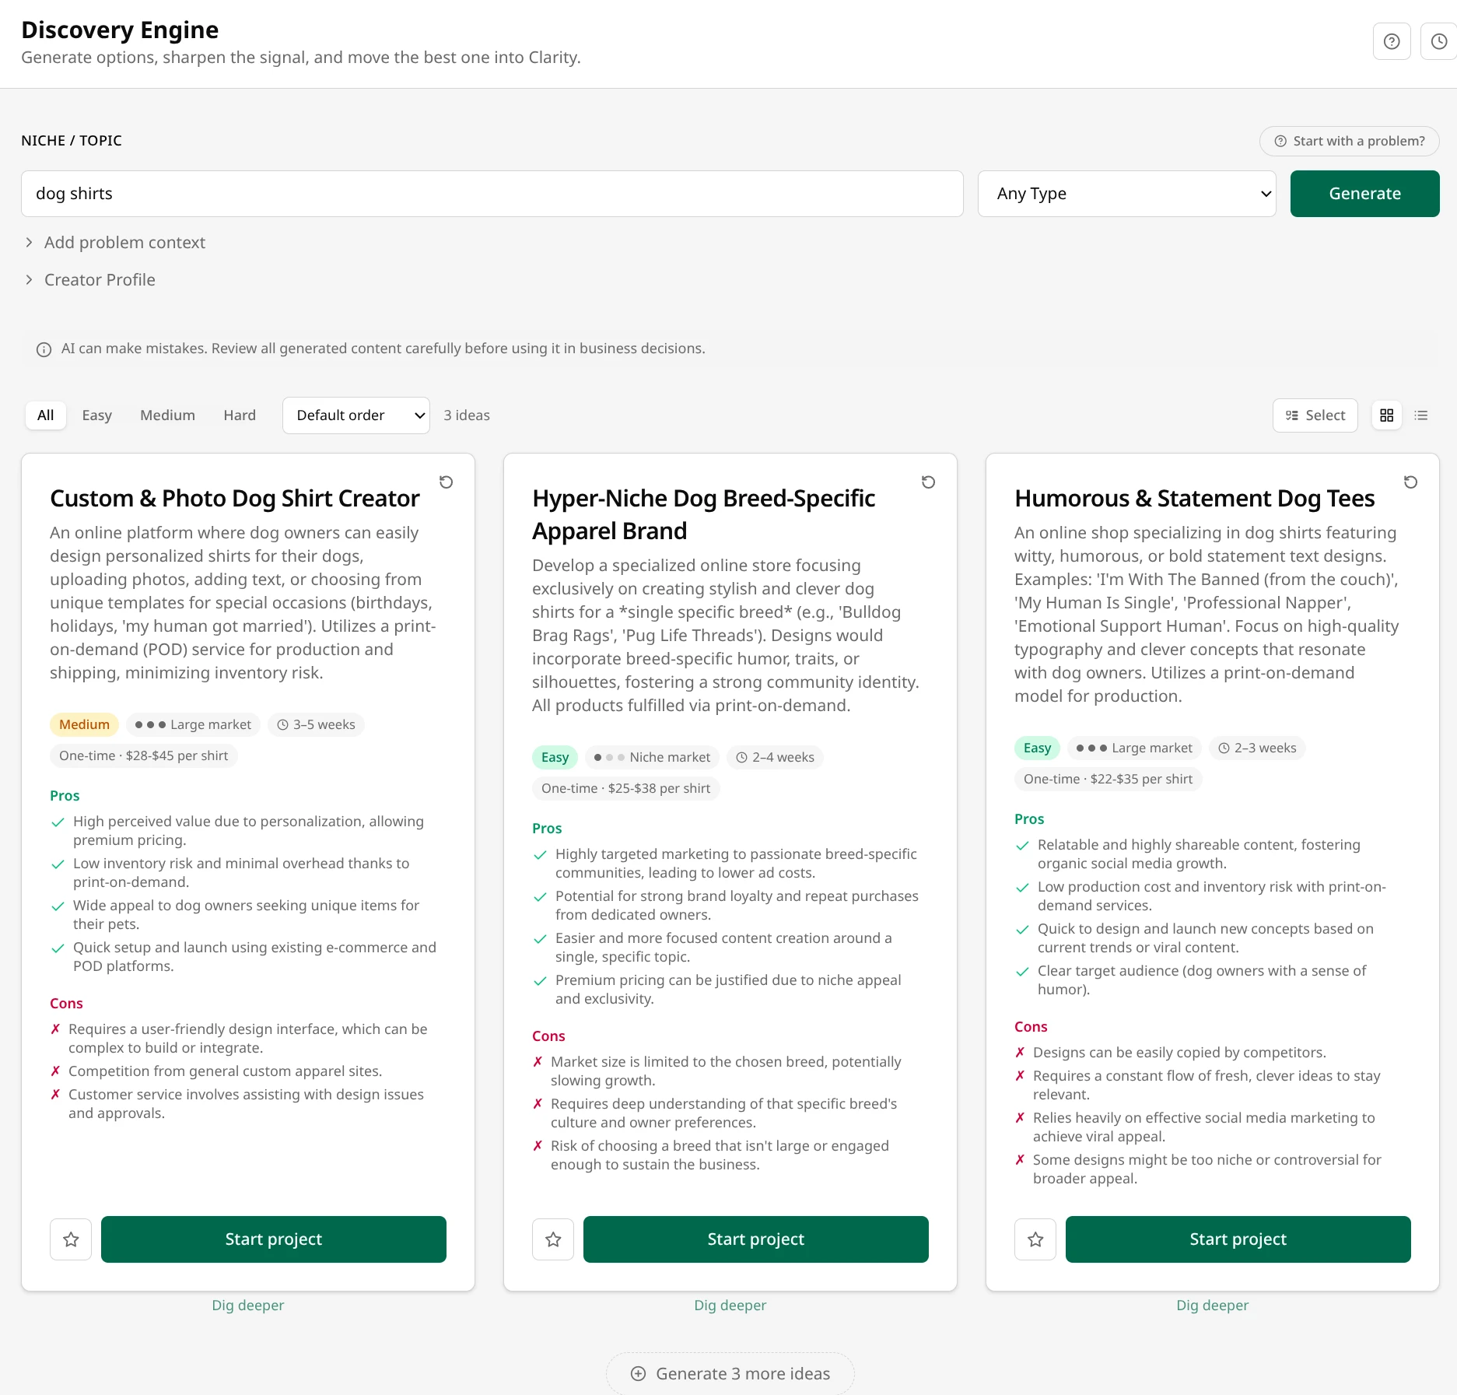Star the Hyper-Niche Dog Breed-Specific Apparel idea
Image resolution: width=1457 pixels, height=1395 pixels.
coord(552,1239)
